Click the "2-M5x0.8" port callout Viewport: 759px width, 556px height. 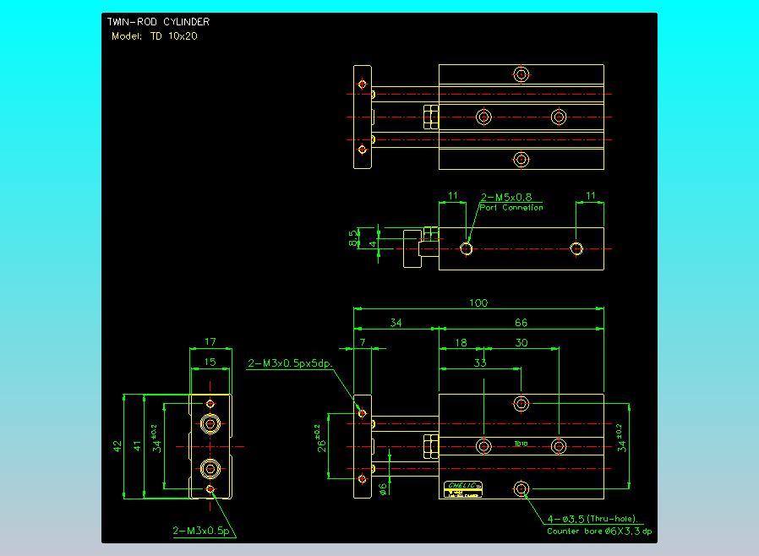505,197
